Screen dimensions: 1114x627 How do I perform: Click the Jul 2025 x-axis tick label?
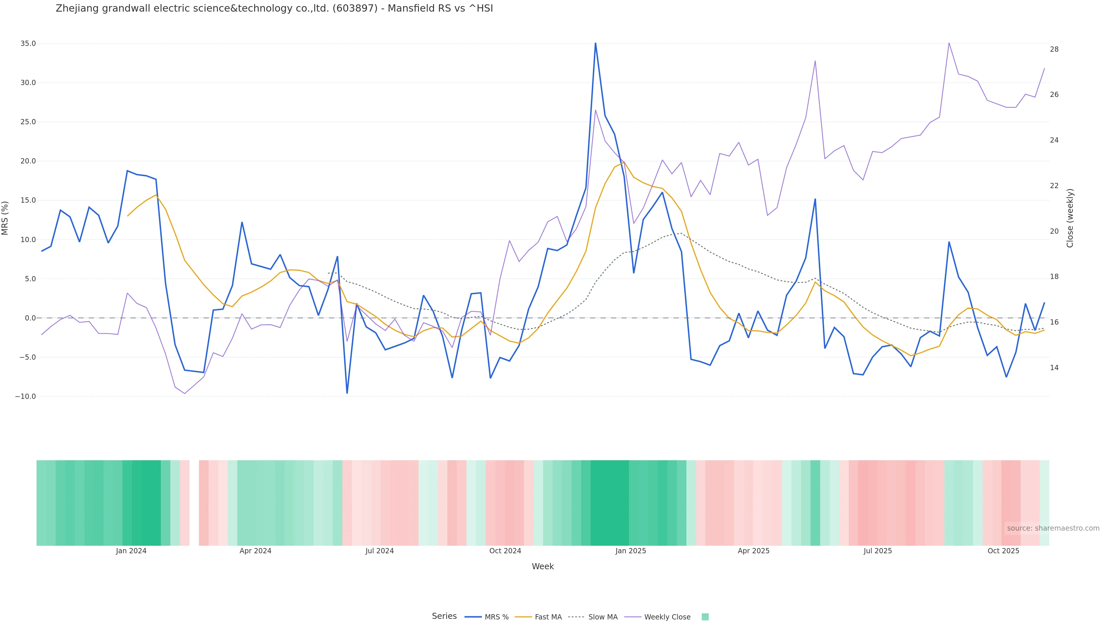pos(878,551)
